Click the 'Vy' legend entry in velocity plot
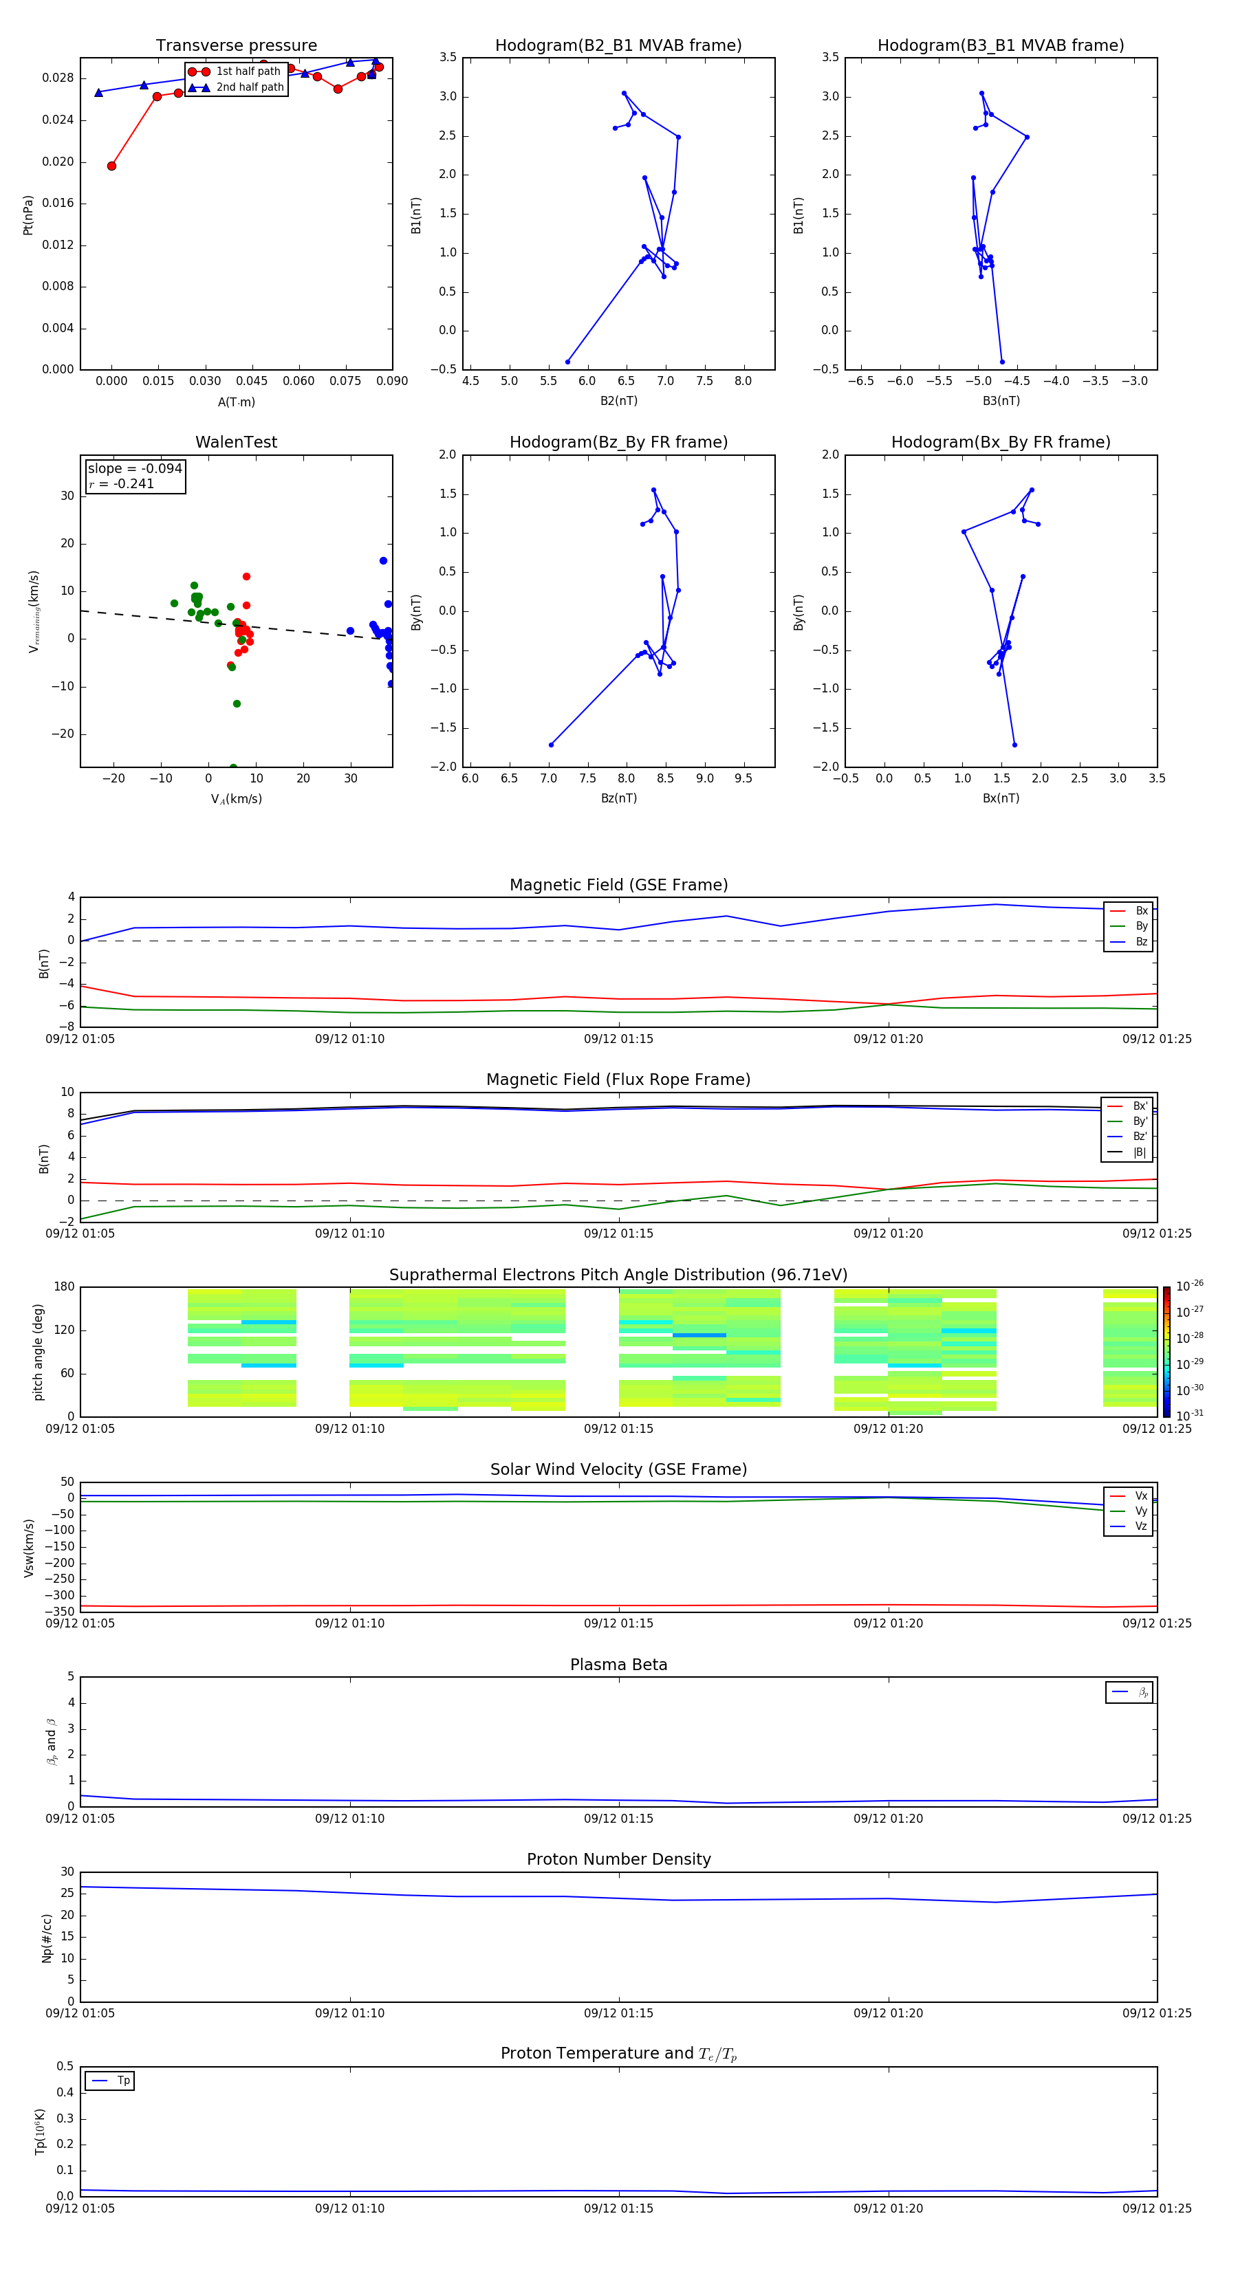Viewport: 1238px width, 2269px height. pyautogui.click(x=1129, y=1511)
